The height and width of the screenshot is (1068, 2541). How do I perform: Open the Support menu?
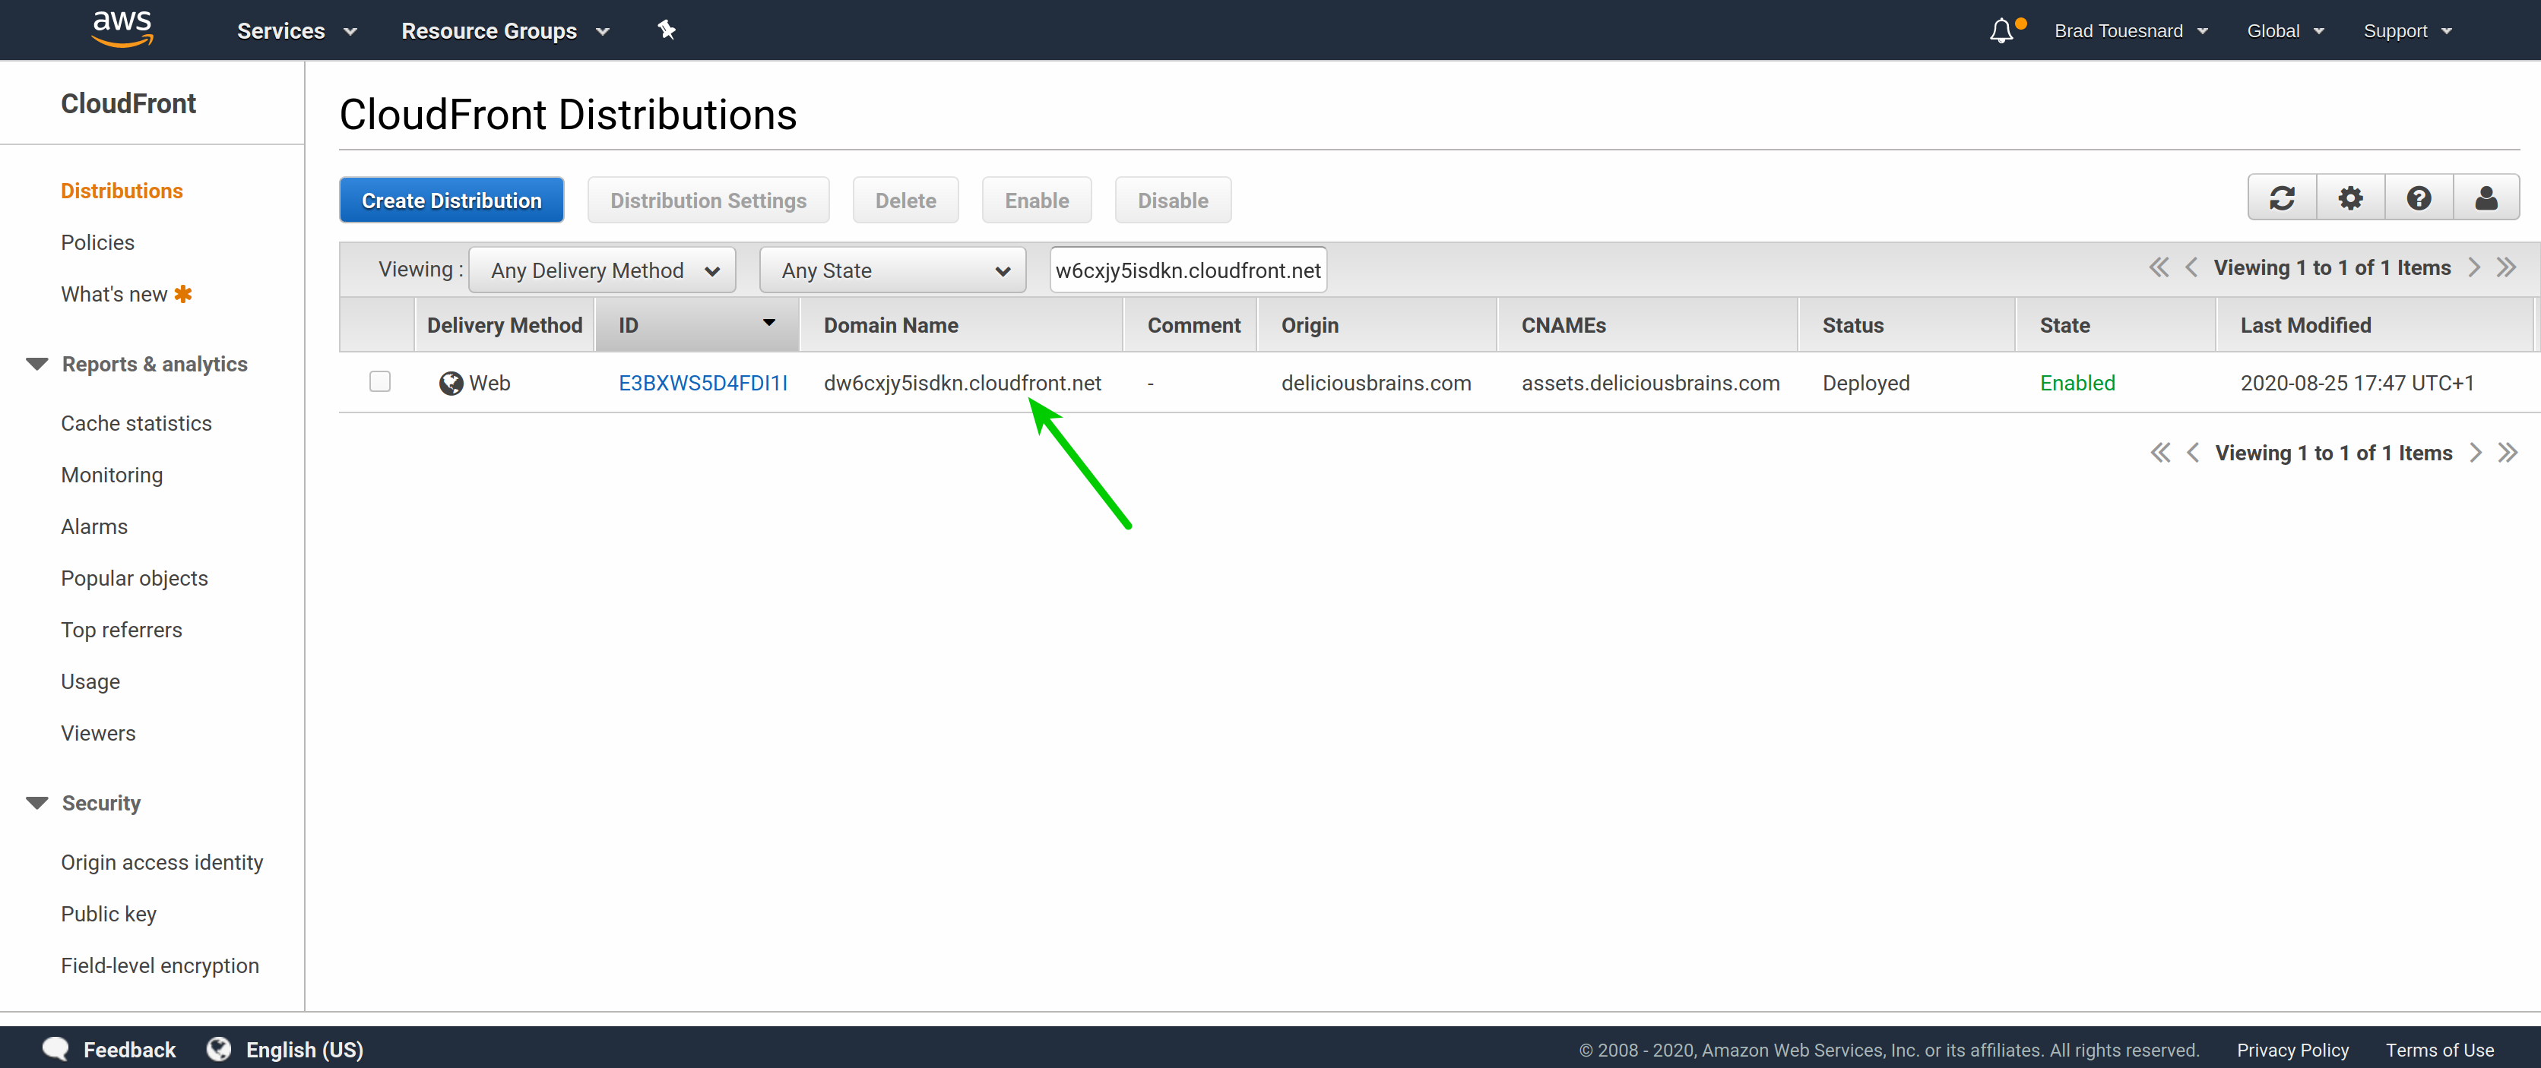[2407, 30]
